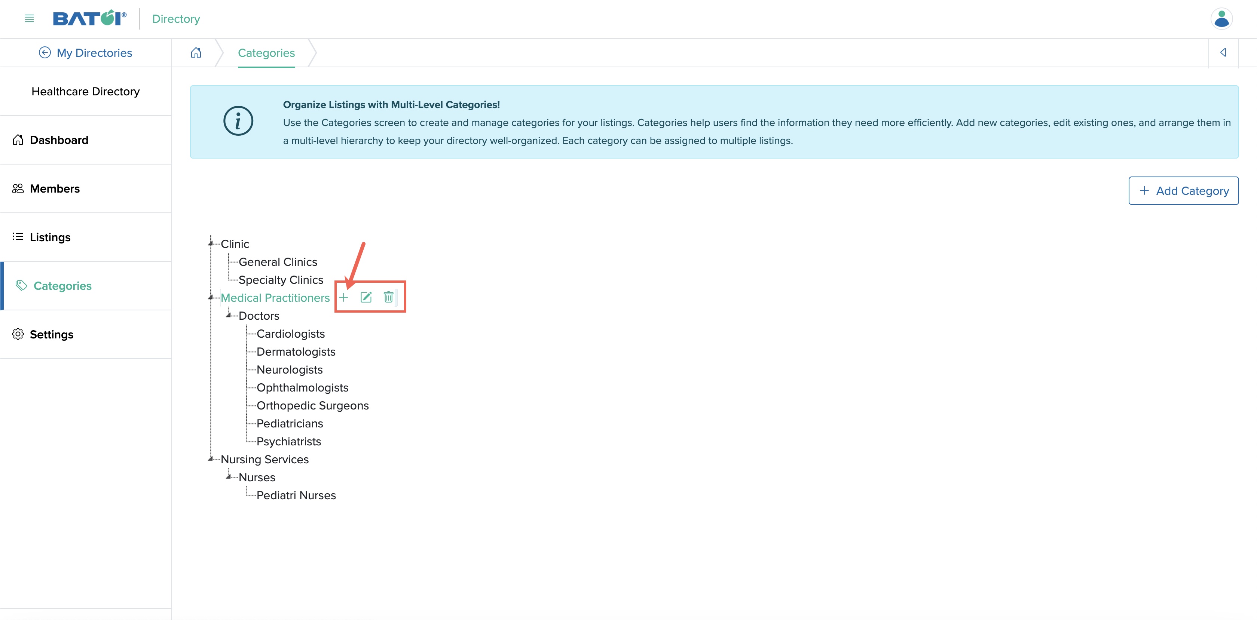
Task: Delete Medical Practitioners using the trash icon
Action: point(388,297)
